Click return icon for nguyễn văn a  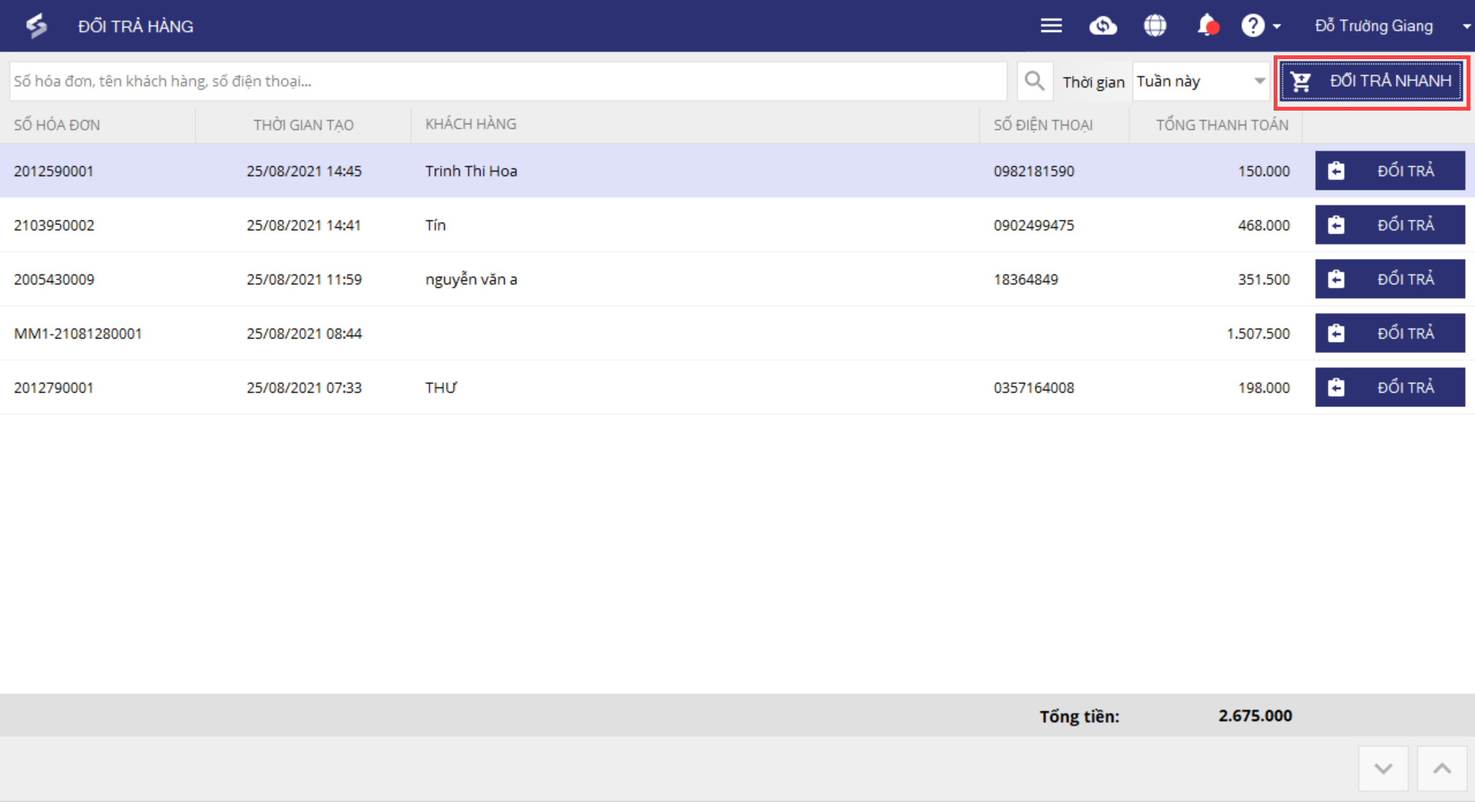[1337, 279]
